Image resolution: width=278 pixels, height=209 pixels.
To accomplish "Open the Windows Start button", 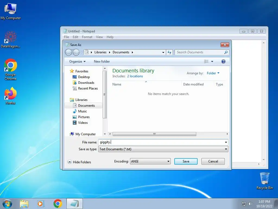I will [x=7, y=204].
